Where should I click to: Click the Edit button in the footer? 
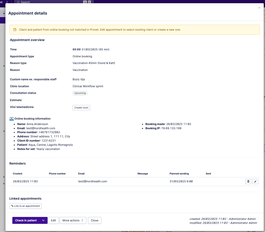click(53, 221)
